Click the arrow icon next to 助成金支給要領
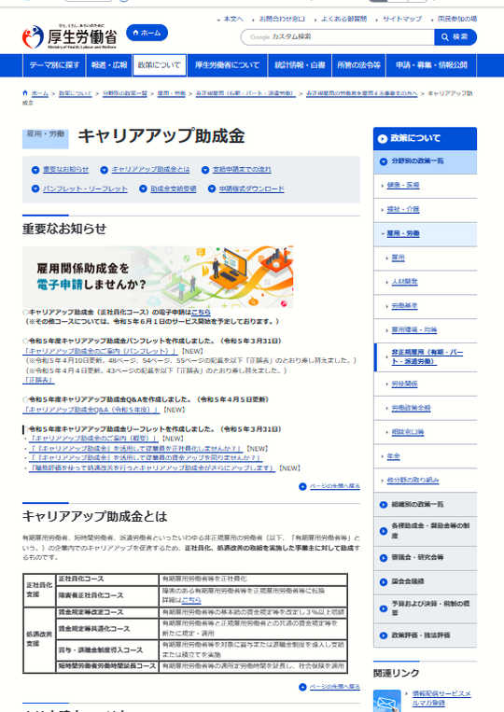The height and width of the screenshot is (712, 504). (143, 188)
